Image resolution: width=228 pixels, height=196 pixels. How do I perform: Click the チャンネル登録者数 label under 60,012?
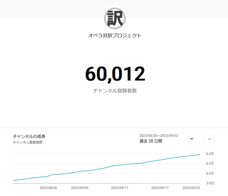(115, 91)
